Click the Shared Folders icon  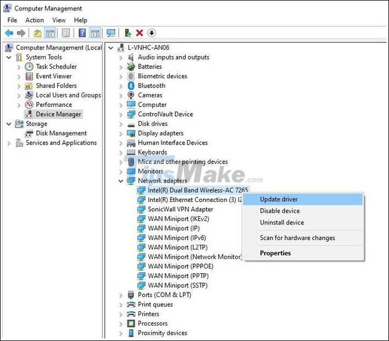tap(29, 86)
